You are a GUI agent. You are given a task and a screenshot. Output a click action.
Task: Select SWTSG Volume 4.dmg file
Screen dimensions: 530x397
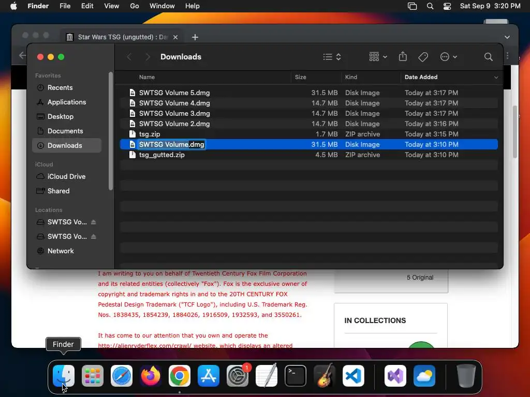coord(308,103)
